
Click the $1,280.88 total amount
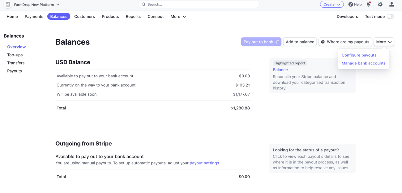pyautogui.click(x=240, y=108)
